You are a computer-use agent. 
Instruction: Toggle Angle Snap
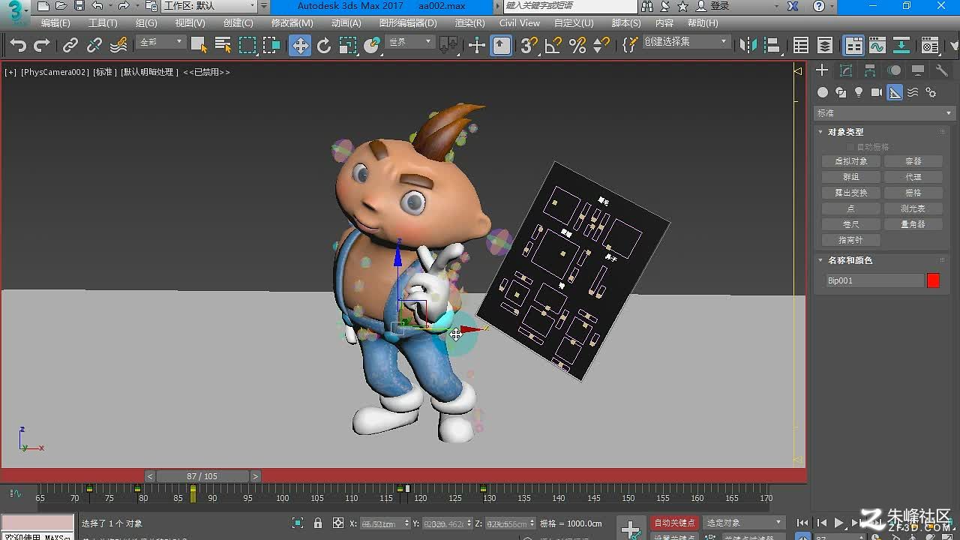point(553,46)
